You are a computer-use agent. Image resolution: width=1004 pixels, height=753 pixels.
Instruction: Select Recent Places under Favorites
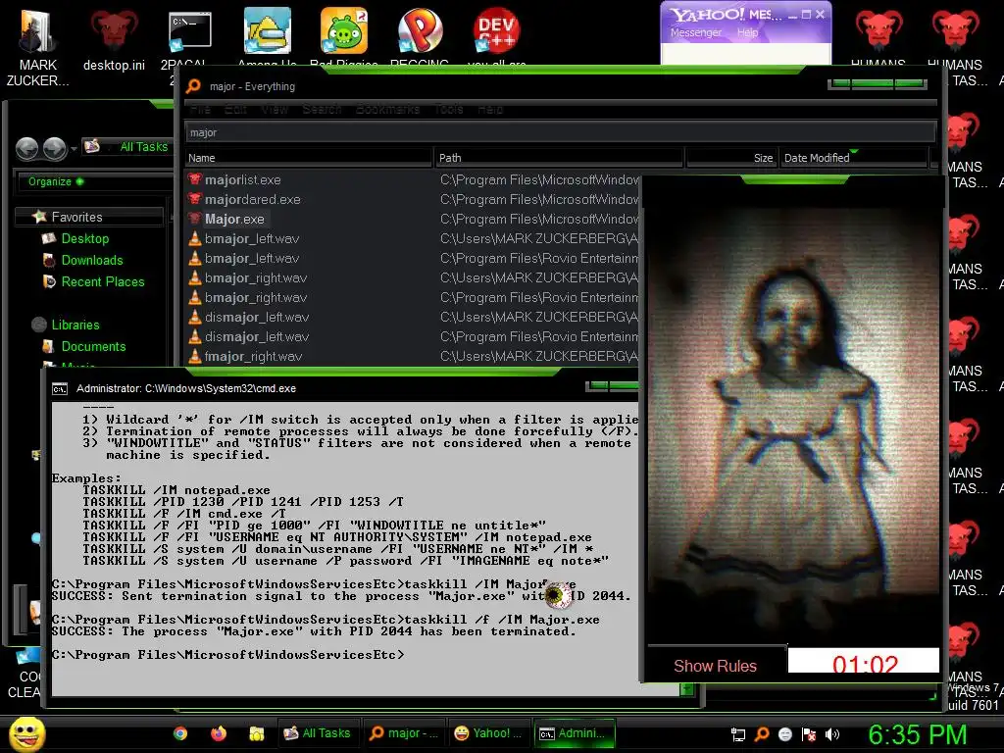pos(103,281)
